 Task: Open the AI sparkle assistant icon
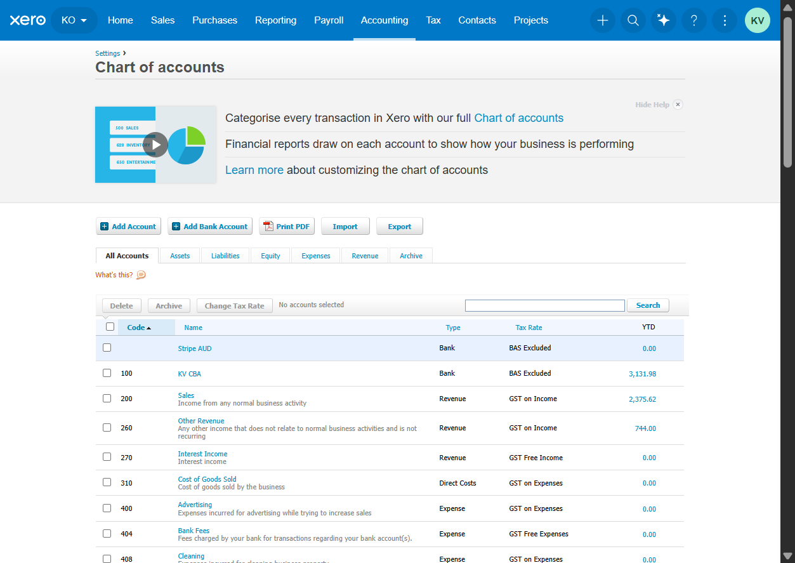coord(664,20)
